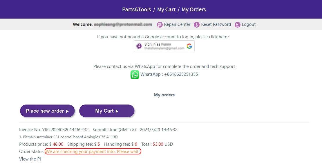Open the View the PI link

[x=30, y=159]
